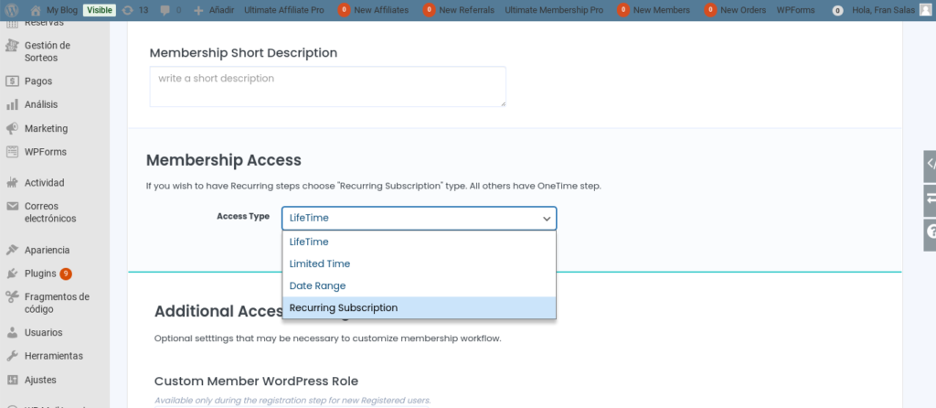This screenshot has width=936, height=408.
Task: Open Ultimate Affiliate Pro admin menu
Action: tap(284, 10)
